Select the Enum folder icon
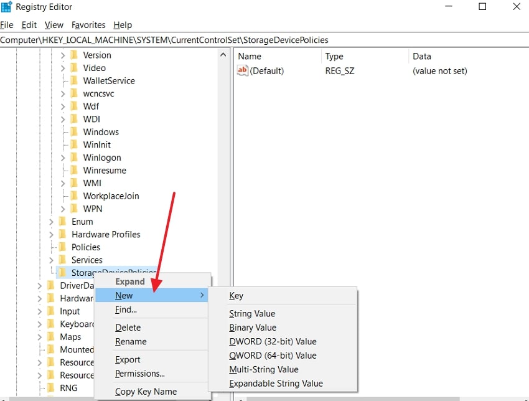529x401 pixels. (x=62, y=222)
